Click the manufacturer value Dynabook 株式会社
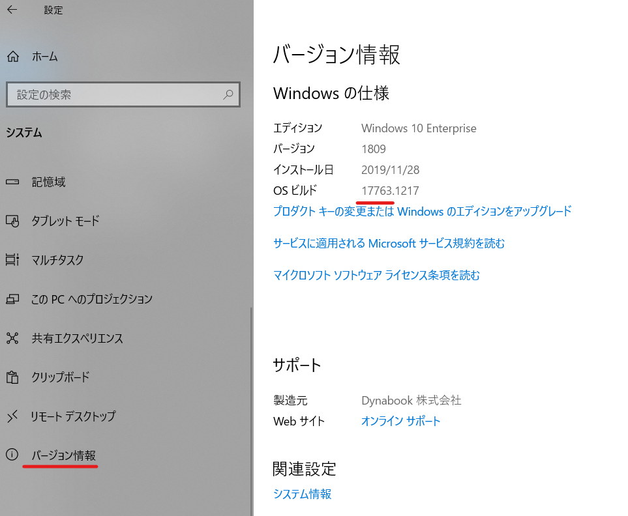The image size is (628, 516). [411, 400]
